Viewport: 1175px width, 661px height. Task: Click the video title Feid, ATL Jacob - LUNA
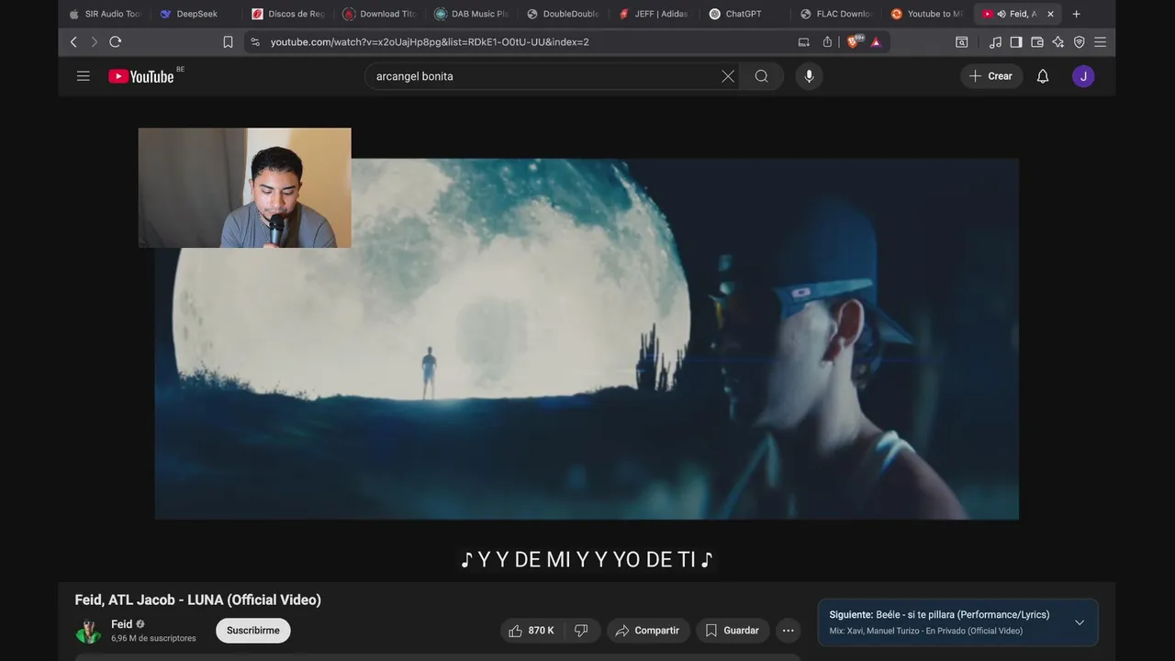[x=198, y=599]
